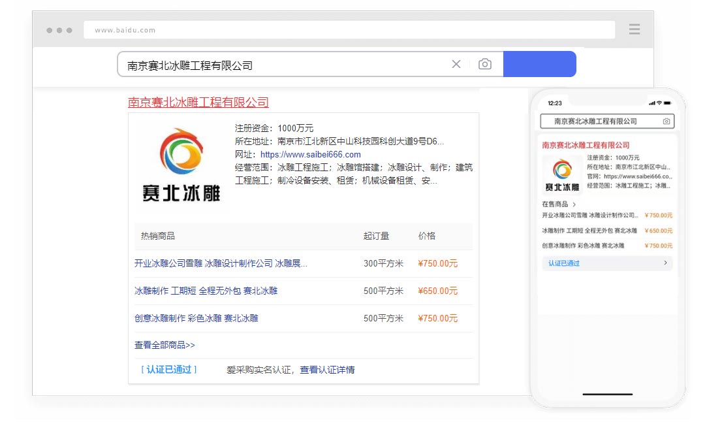Click the 起订量 column header
Image resolution: width=705 pixels, height=422 pixels.
[377, 236]
